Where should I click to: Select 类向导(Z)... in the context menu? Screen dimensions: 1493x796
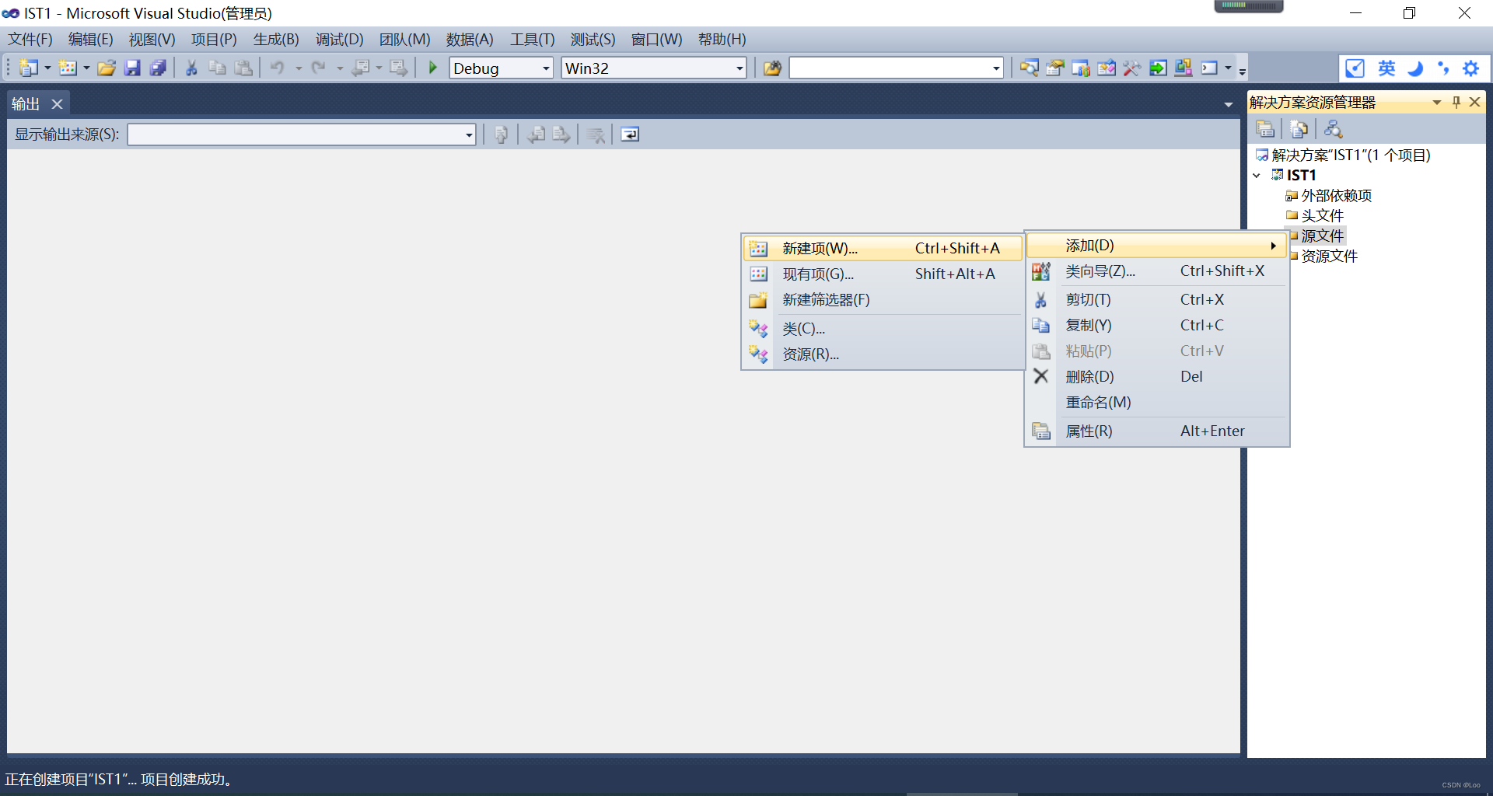pyautogui.click(x=1157, y=271)
